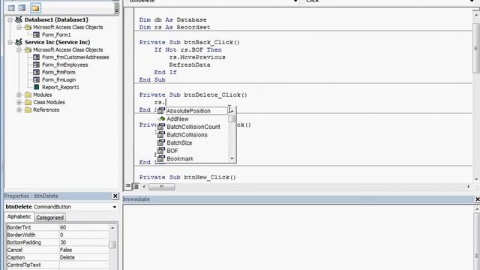Click the ControlTipText value field

[x=84, y=265]
